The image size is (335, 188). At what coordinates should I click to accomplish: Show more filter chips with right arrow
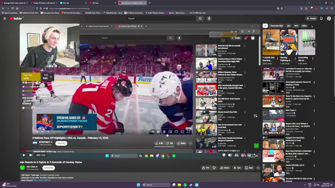coord(312,26)
